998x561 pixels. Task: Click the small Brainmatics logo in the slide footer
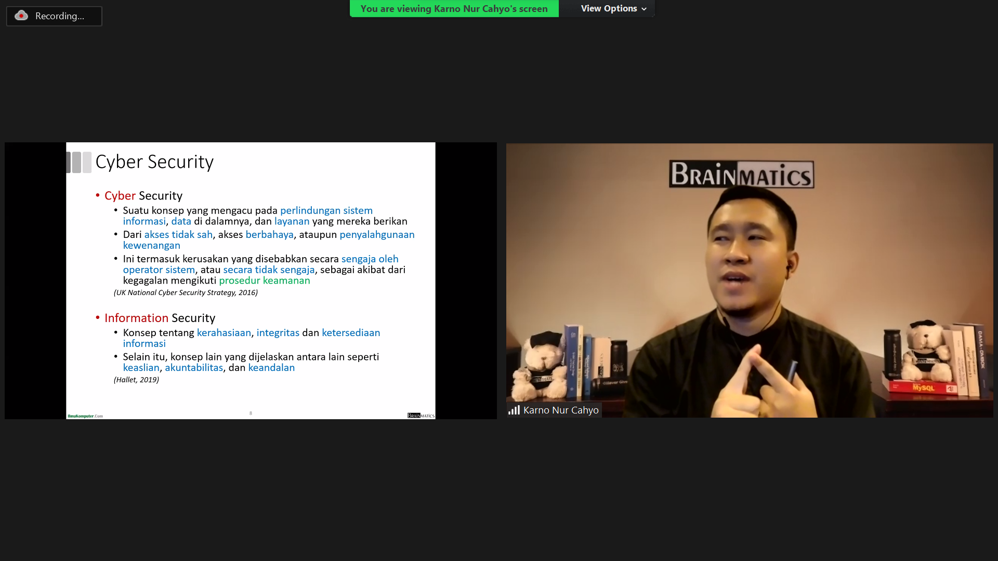421,416
